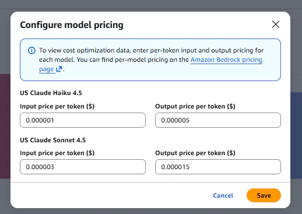
Task: Click Sonnet 'Output price per token ($)' label
Action: coord(195,153)
